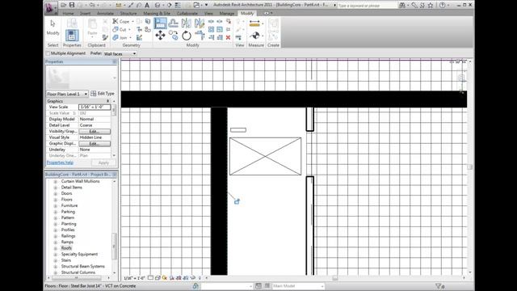Select the Modify arrow tool
Viewport: 517px width, 291px height.
tap(53, 27)
